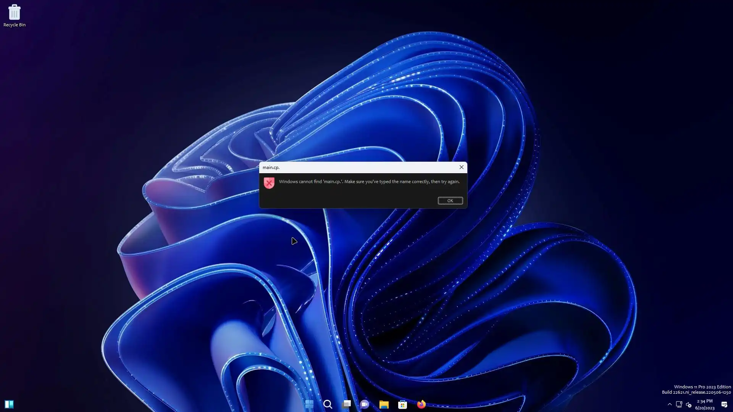
Task: Expand the hidden tray icons chevron
Action: [x=670, y=404]
